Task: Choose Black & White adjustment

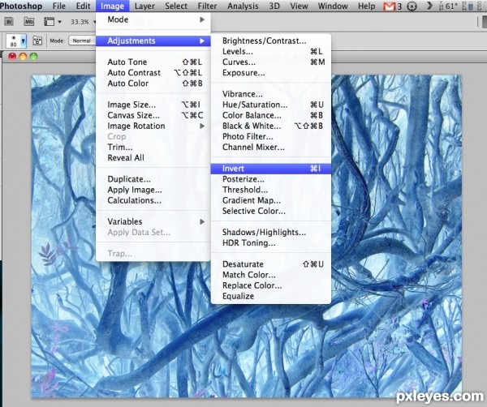Action: [x=271, y=126]
